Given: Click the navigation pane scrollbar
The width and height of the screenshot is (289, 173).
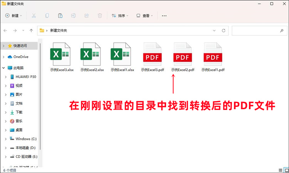Looking at the screenshot, I should pos(40,96).
